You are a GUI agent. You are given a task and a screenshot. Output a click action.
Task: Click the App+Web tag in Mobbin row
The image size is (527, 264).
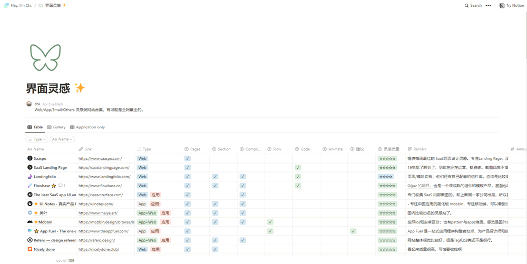147,222
